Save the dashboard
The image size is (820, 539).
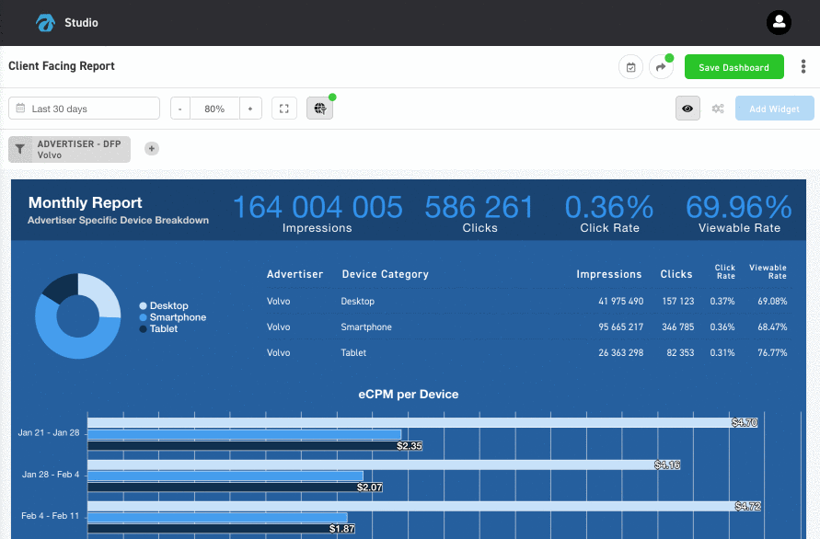coord(733,66)
